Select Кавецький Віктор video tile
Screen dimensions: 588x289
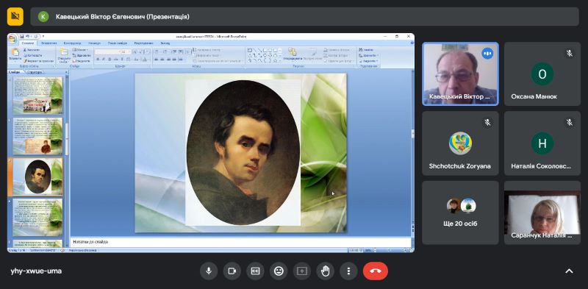[x=461, y=74]
